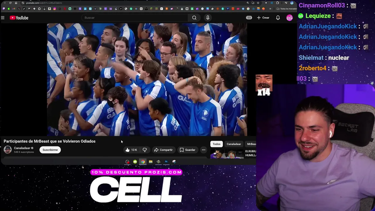
Task: Open the Cell account avatar menu
Action: pyautogui.click(x=289, y=18)
